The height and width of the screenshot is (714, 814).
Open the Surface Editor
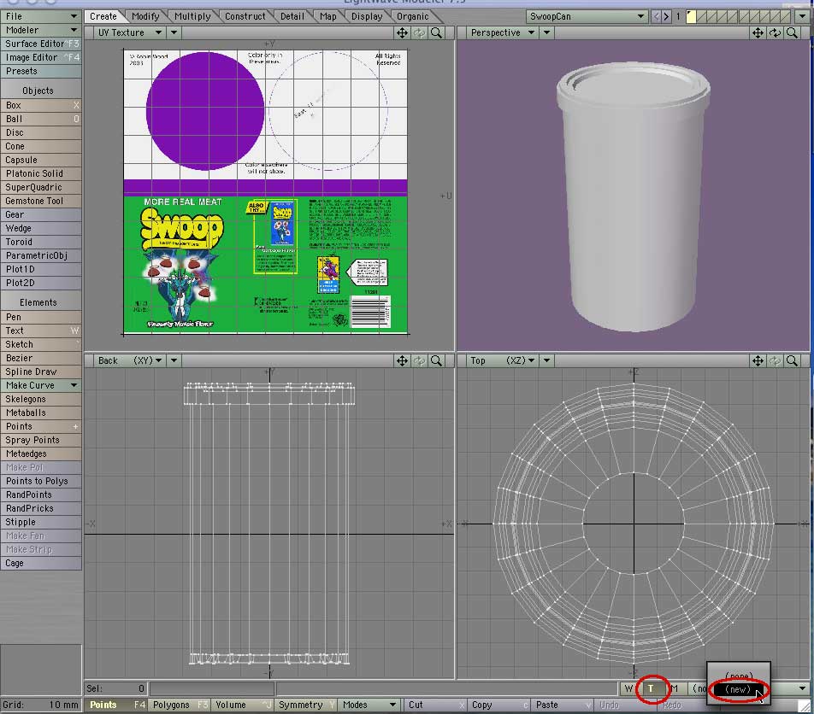pos(41,44)
